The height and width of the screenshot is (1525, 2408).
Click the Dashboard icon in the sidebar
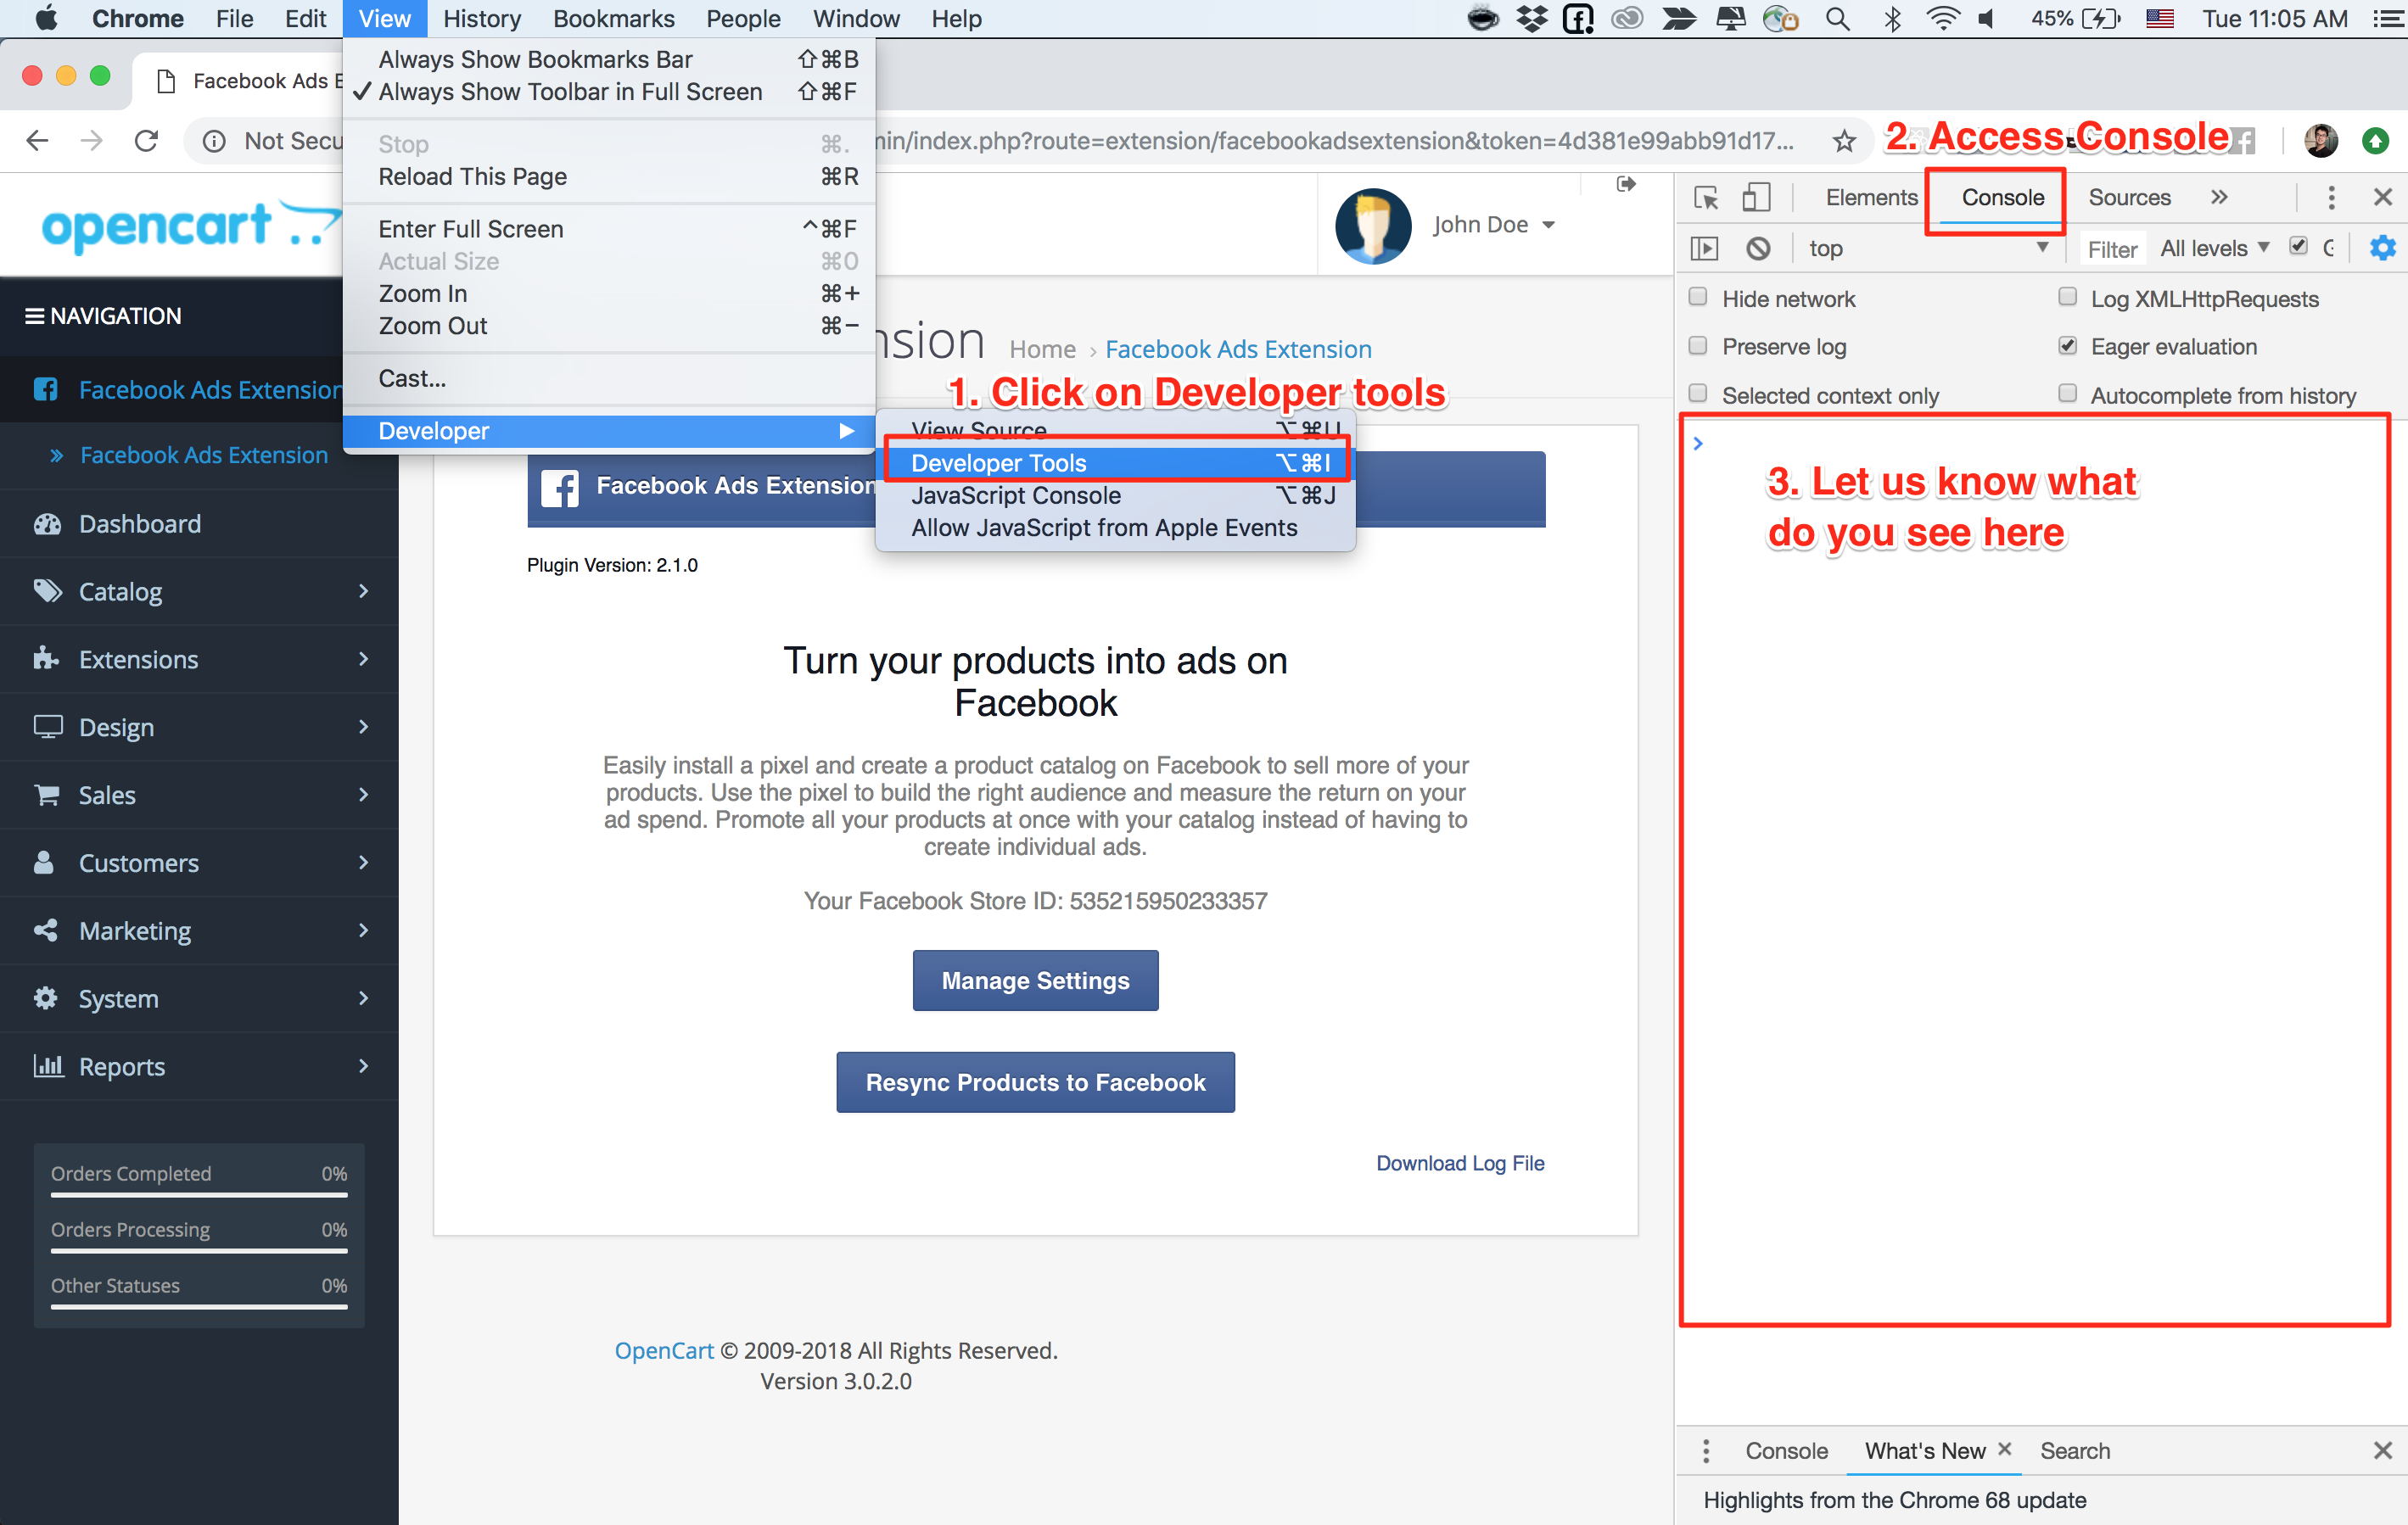coord(47,523)
